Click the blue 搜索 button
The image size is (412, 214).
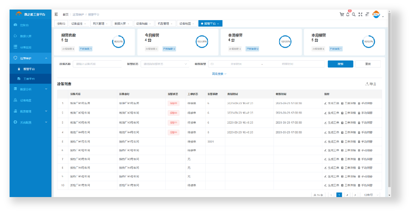(x=340, y=64)
